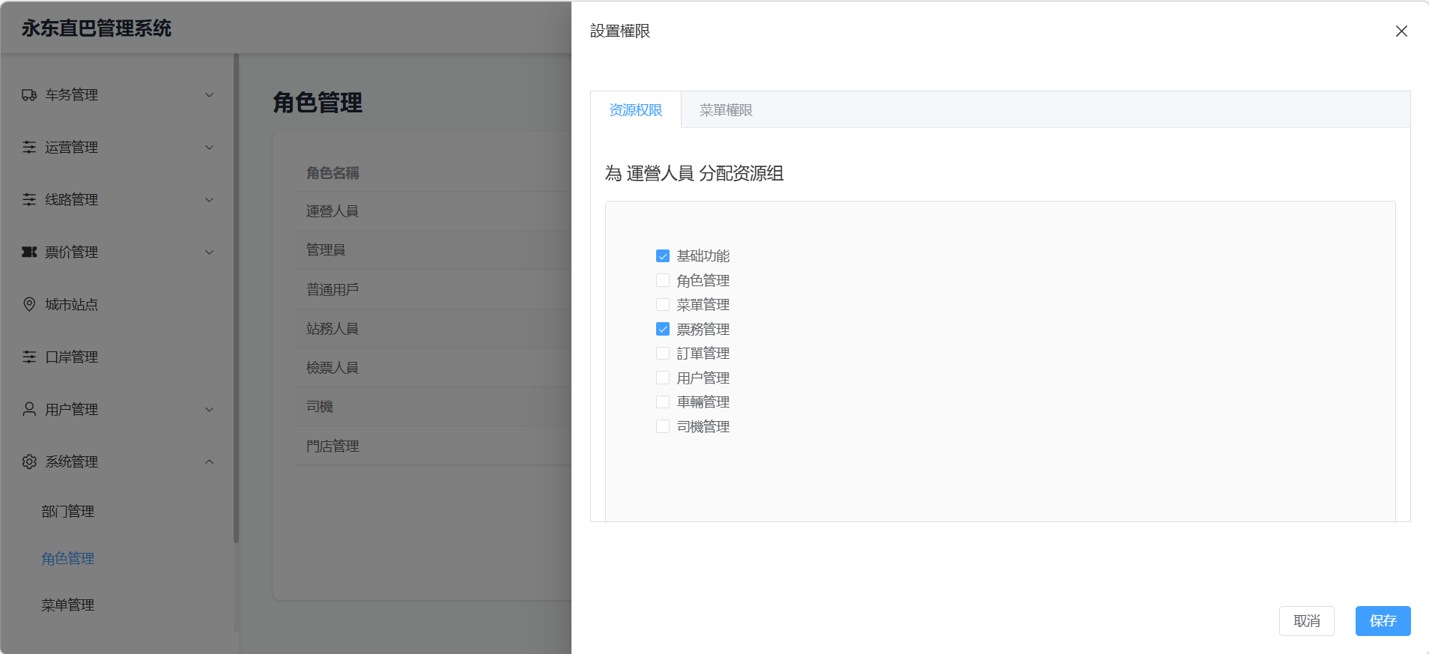Uncheck the 基础功能 checkbox
The width and height of the screenshot is (1429, 654).
[663, 256]
